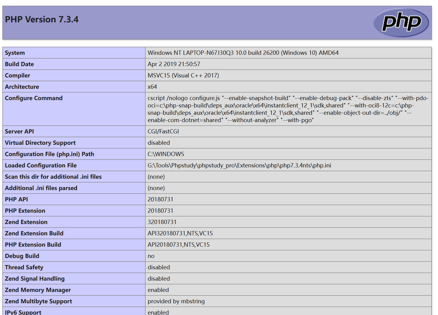Select the Thread Safety 'disabled' value

click(x=159, y=267)
